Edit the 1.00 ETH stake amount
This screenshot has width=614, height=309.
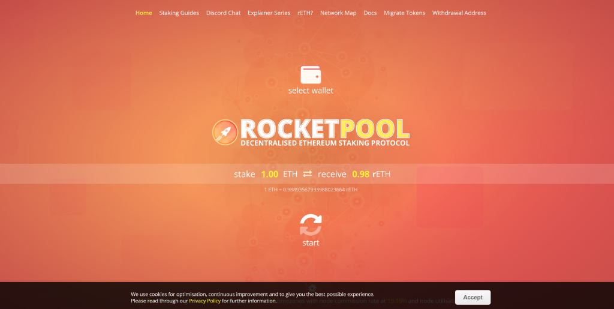(x=269, y=174)
